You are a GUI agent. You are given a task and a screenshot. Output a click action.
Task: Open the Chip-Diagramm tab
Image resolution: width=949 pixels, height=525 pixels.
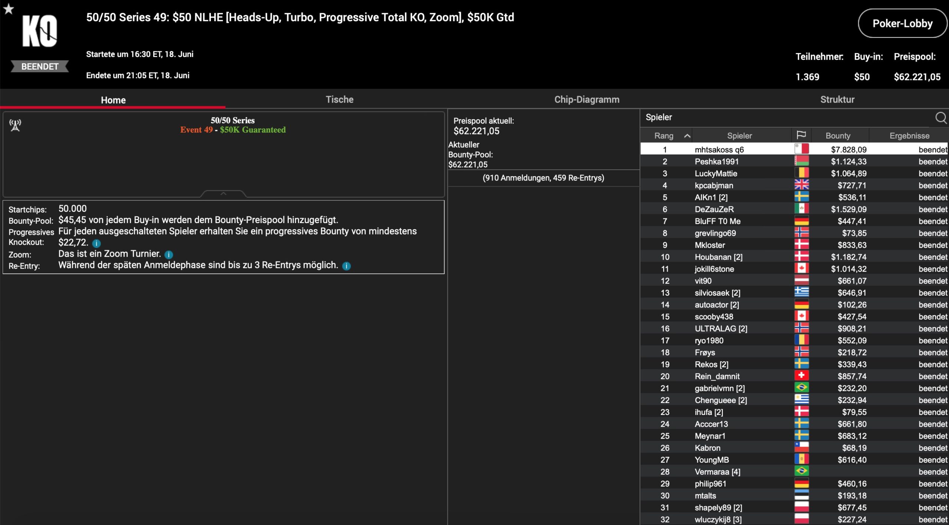tap(586, 99)
